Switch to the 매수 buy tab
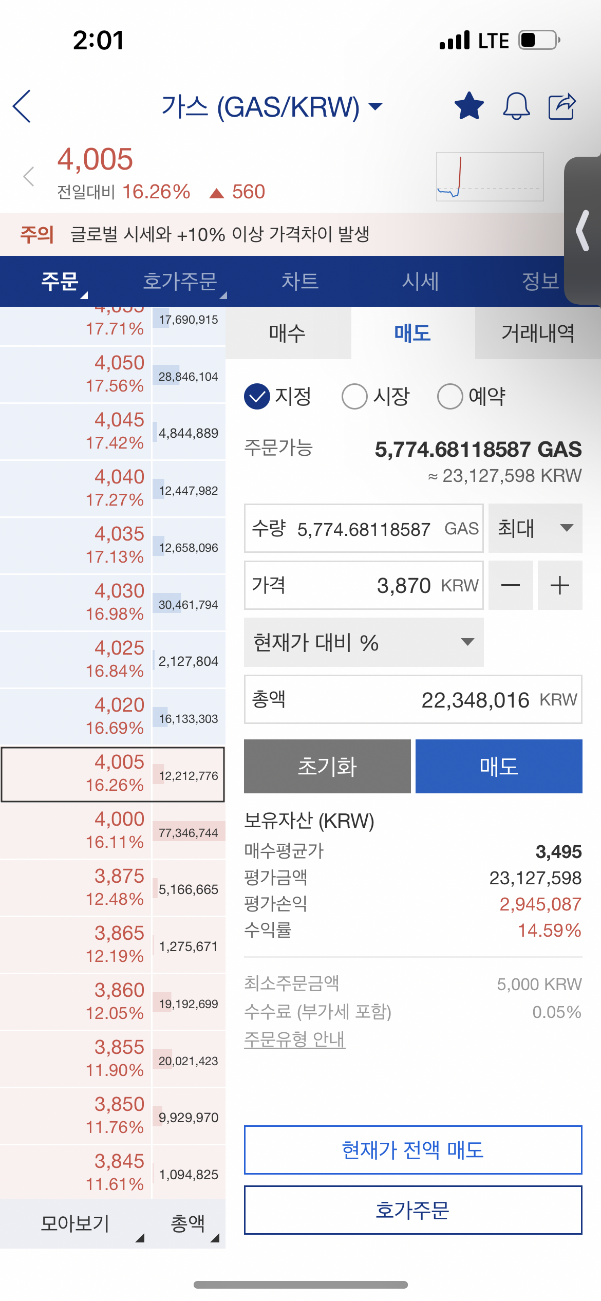This screenshot has width=601, height=1301. pyautogui.click(x=288, y=333)
